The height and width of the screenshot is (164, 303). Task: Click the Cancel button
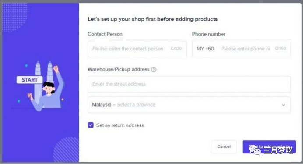(x=224, y=146)
